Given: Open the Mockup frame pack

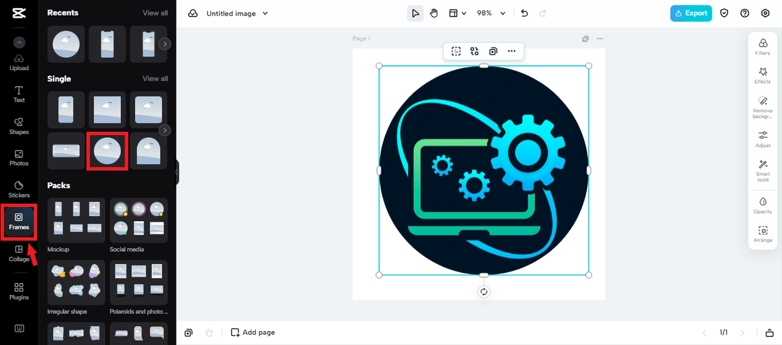Looking at the screenshot, I should (x=76, y=220).
